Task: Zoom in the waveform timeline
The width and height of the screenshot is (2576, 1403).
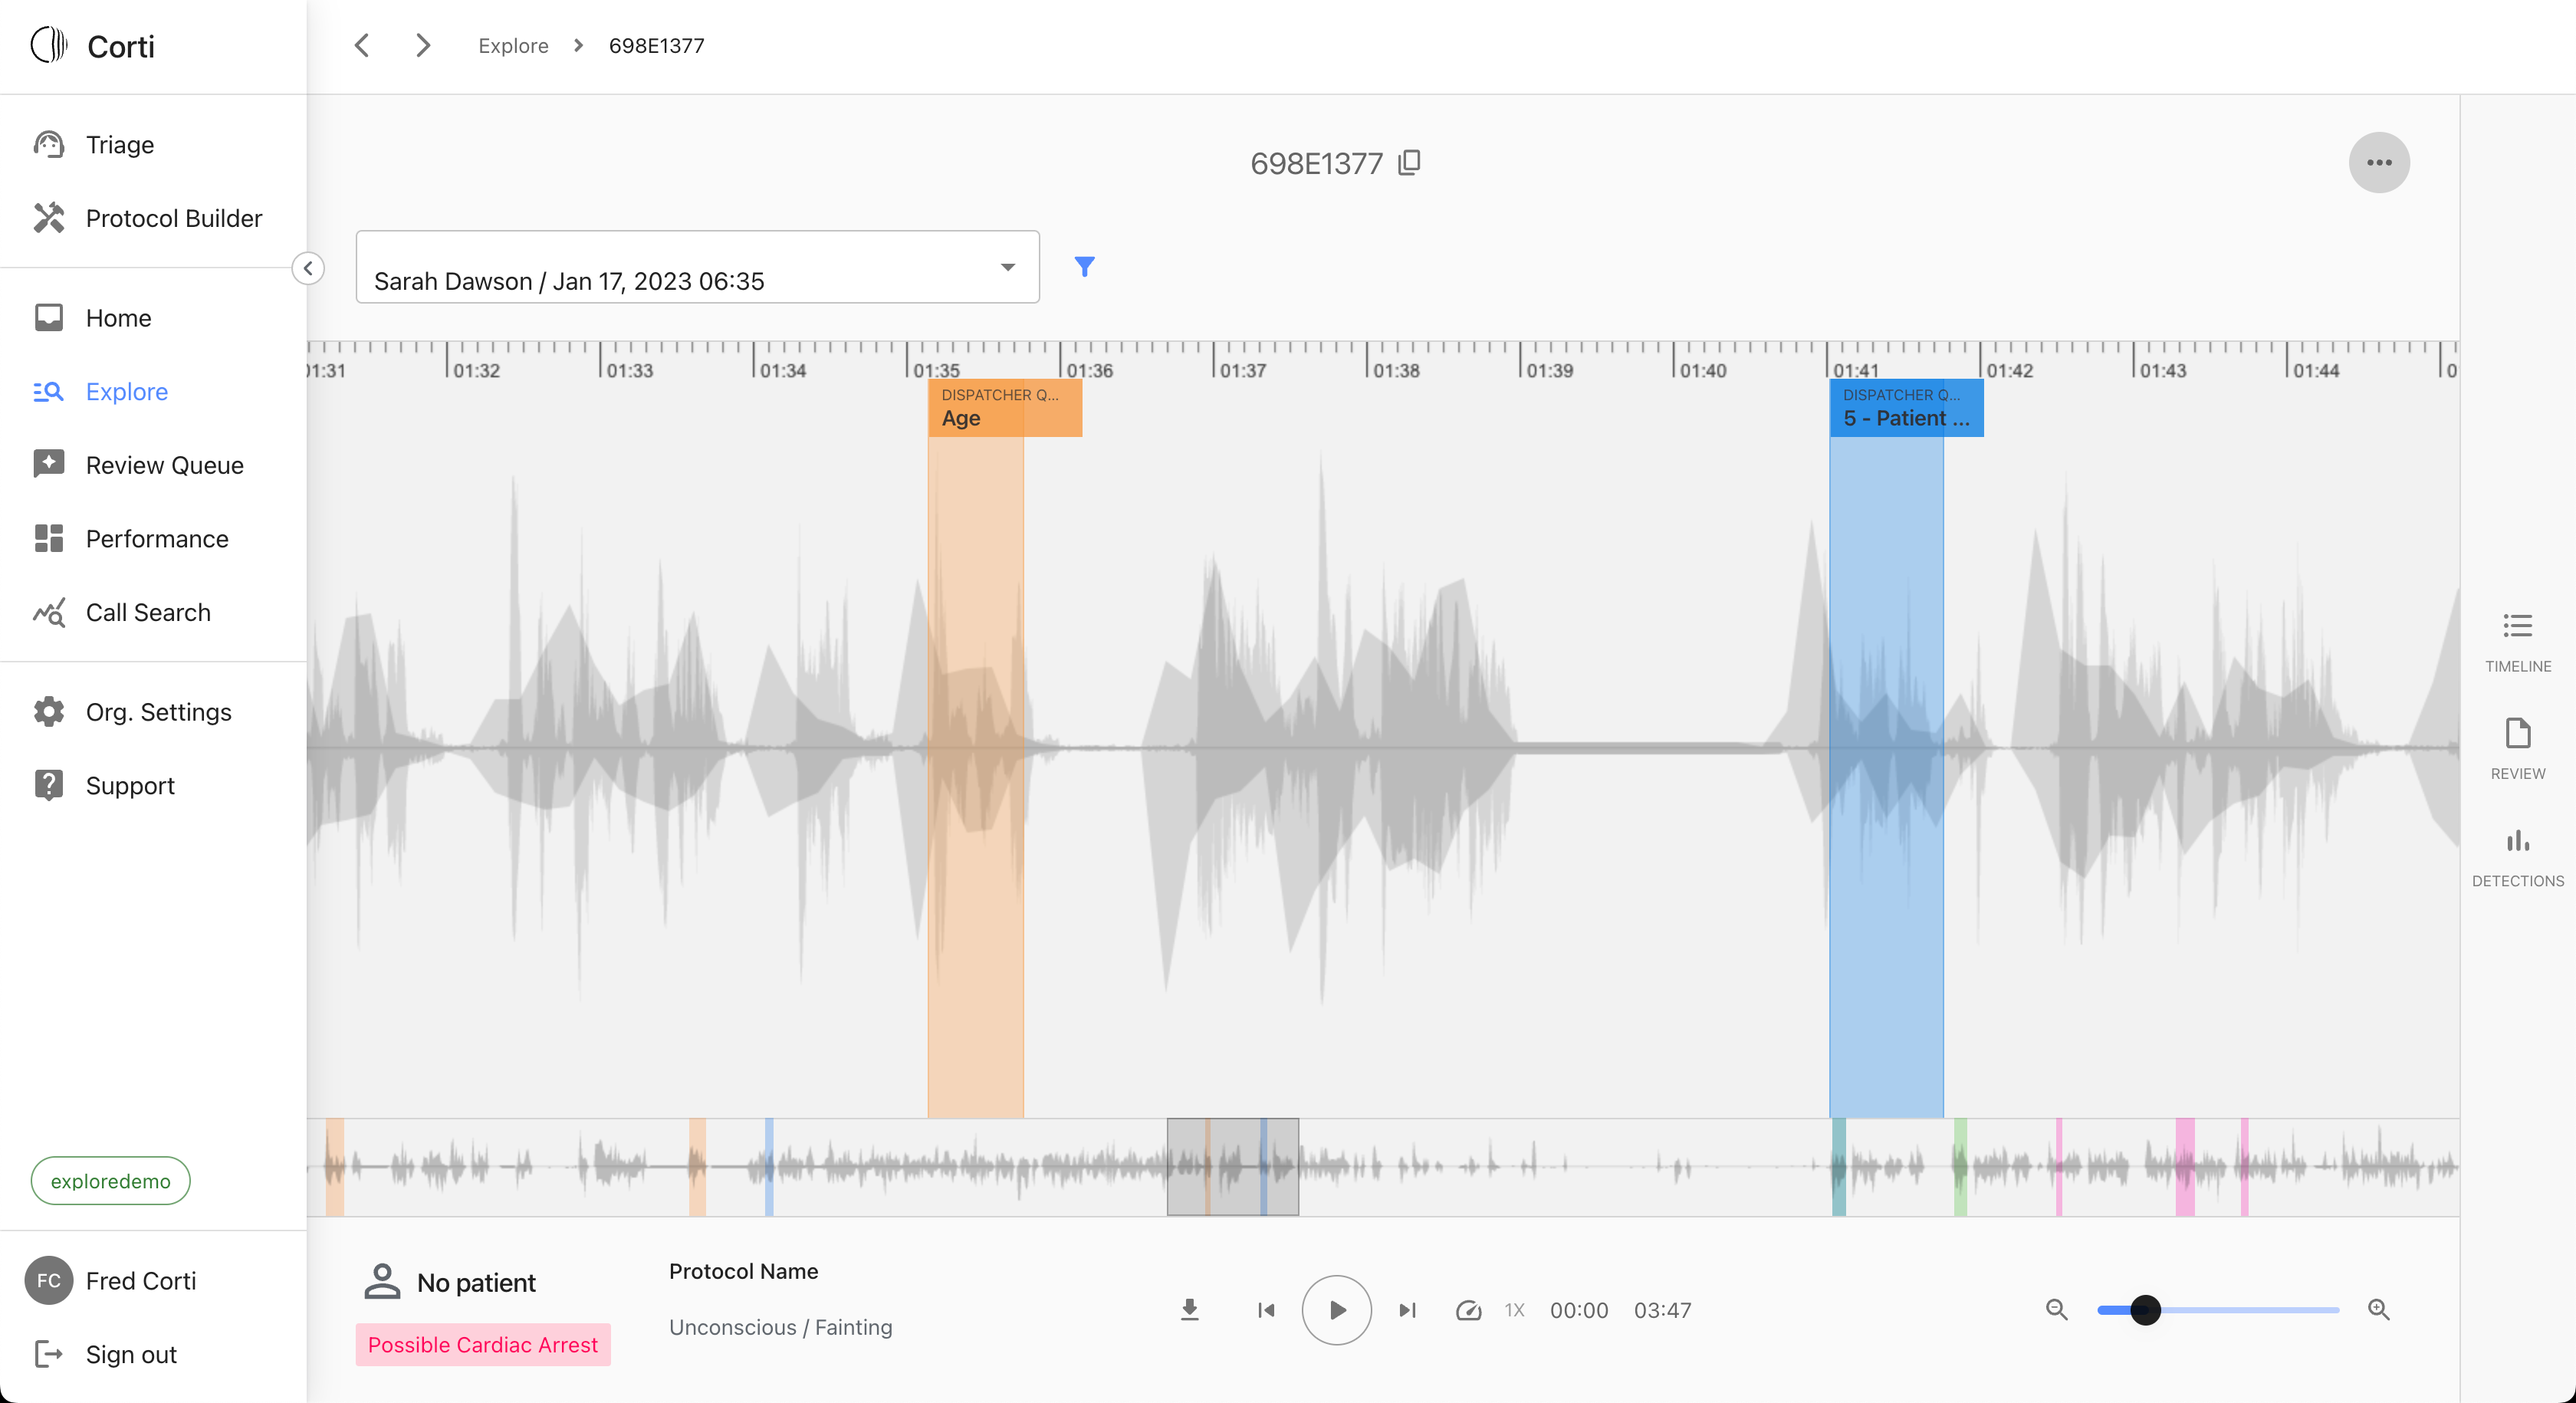Action: pos(2378,1309)
